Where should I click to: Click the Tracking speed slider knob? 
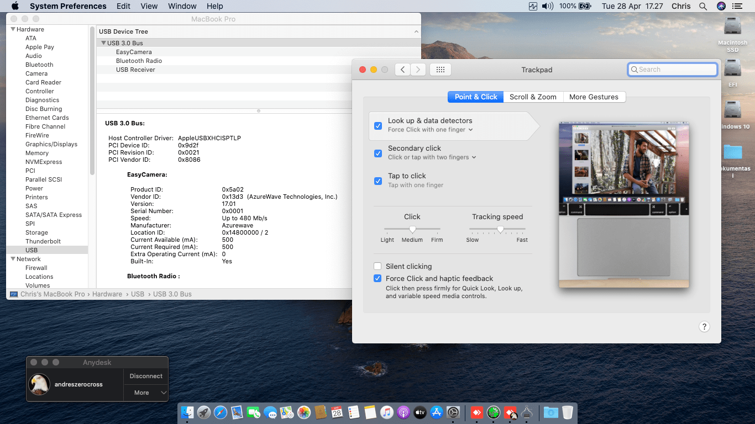(500, 229)
